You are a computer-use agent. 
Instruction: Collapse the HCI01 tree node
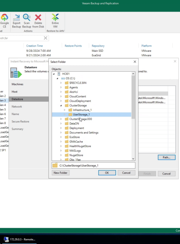point(54,74)
